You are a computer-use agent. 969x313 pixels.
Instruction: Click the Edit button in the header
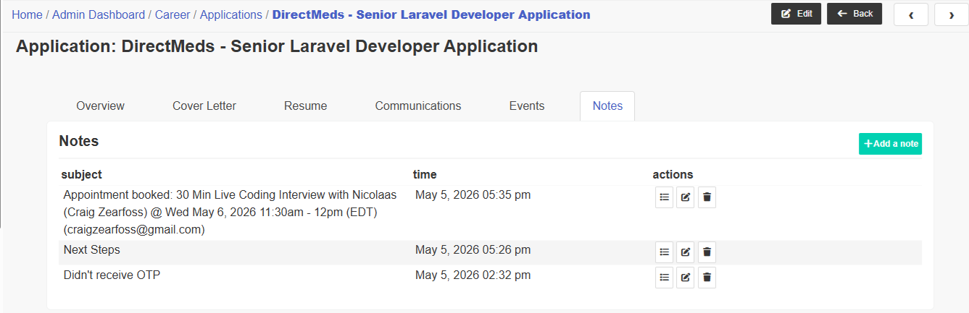click(796, 14)
